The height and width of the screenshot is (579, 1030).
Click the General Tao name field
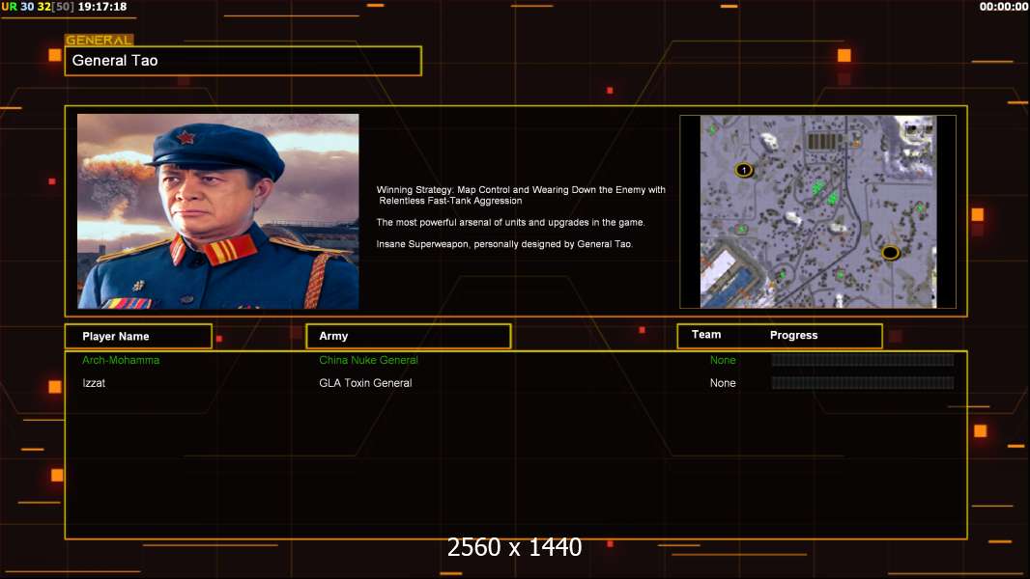(x=243, y=61)
